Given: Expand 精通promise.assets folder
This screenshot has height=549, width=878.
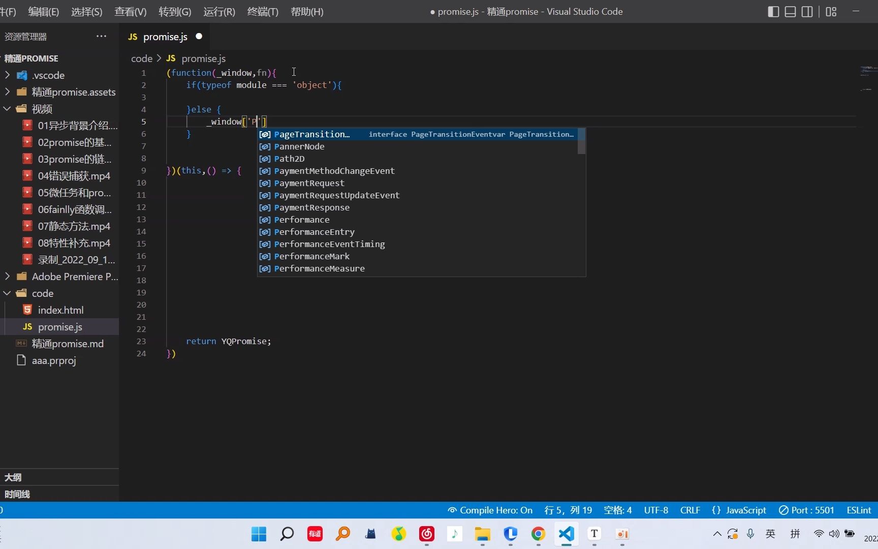Looking at the screenshot, I should (59, 92).
